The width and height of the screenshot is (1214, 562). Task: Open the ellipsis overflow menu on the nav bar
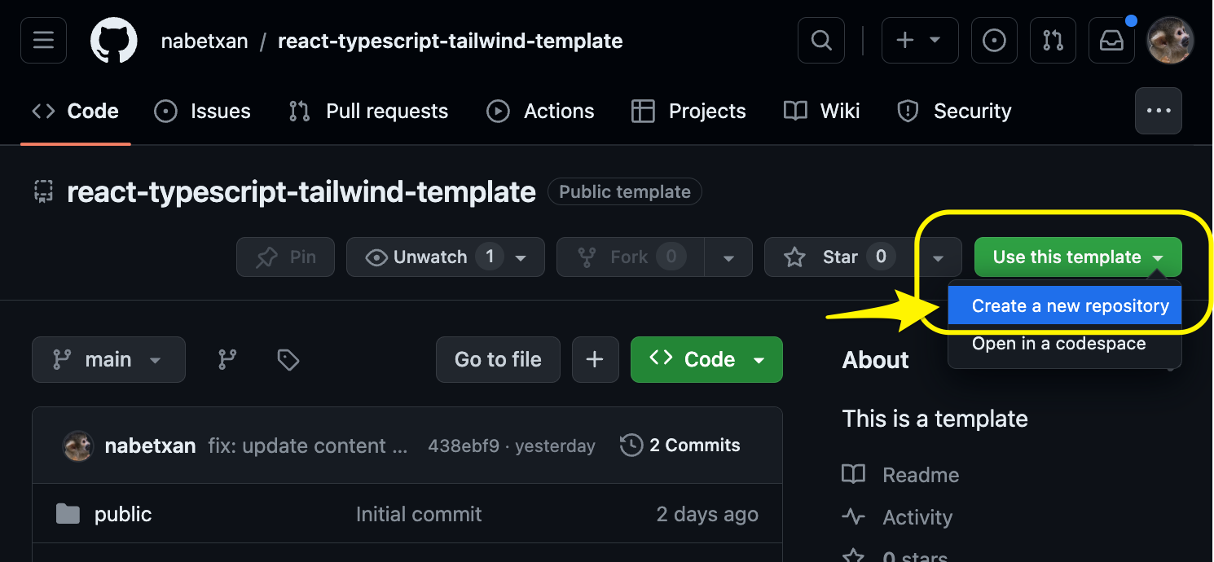1158,111
